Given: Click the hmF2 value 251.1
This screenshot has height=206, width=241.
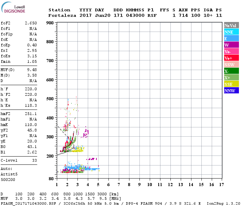Looking at the screenshot, I should click(31, 114).
